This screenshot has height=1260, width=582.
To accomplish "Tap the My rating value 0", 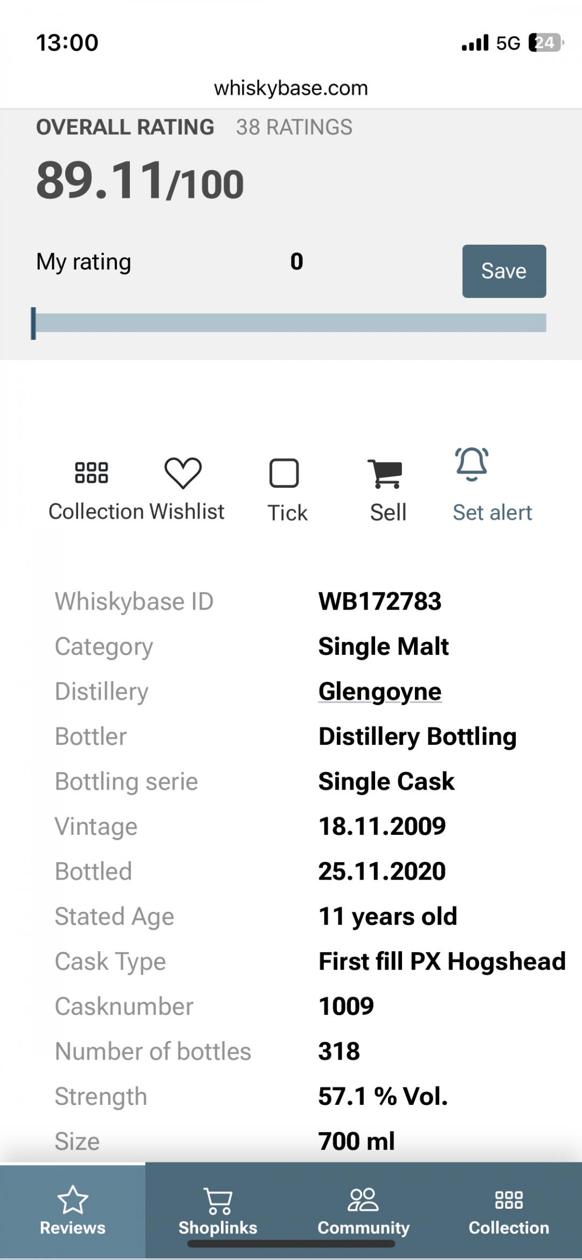I will (296, 262).
